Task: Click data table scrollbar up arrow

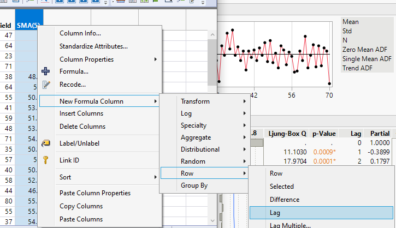Action: (x=212, y=35)
